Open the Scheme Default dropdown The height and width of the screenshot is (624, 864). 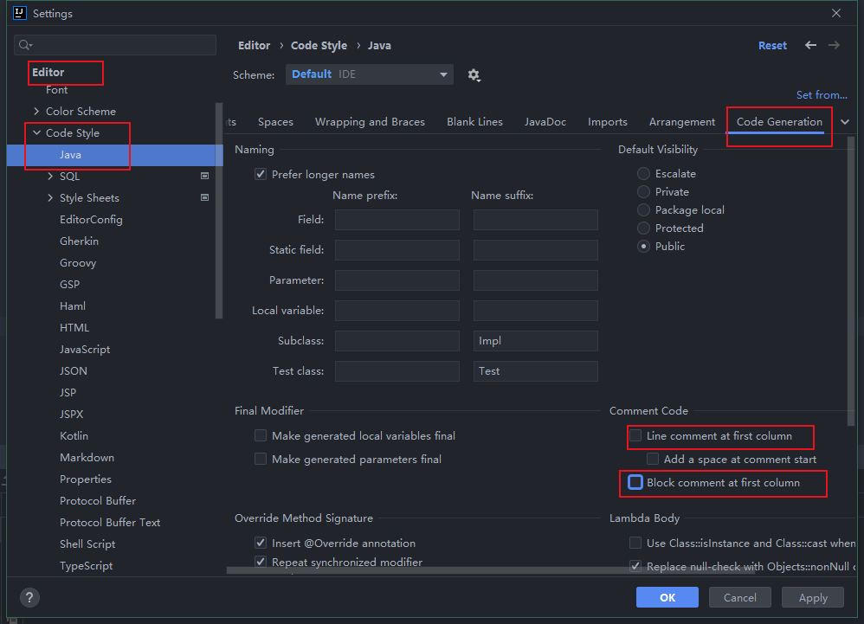coord(369,74)
